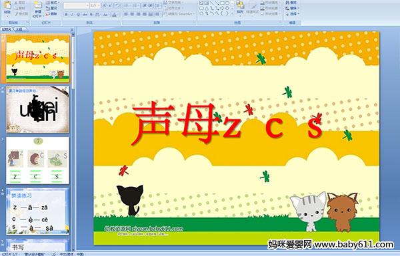Select the Format Painter brush

click(21, 14)
